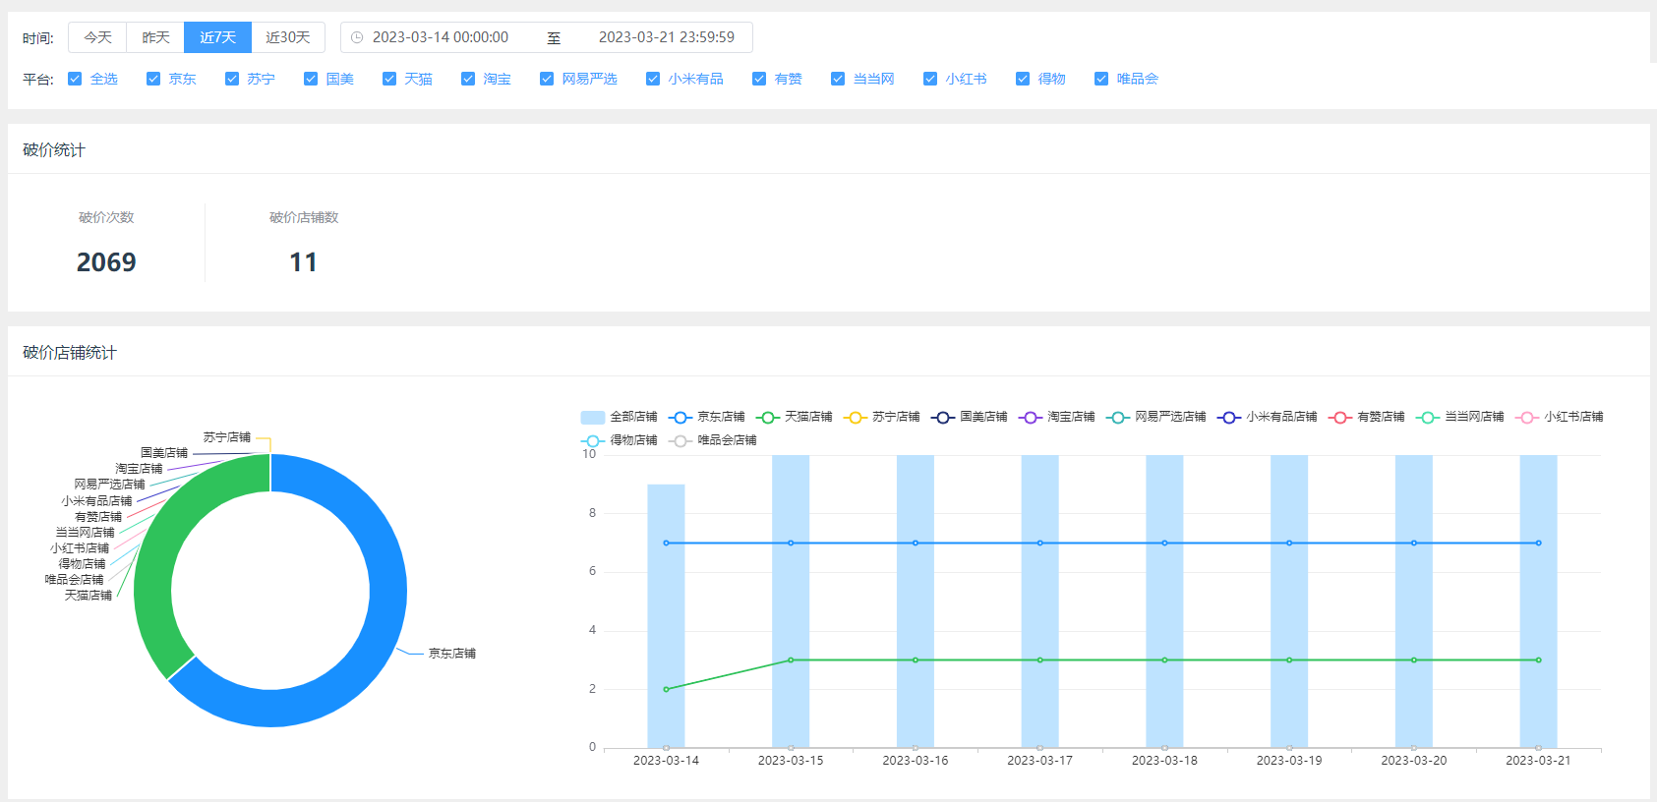Toggle 得物店铺 legend line series
1657x802 pixels.
click(x=619, y=440)
